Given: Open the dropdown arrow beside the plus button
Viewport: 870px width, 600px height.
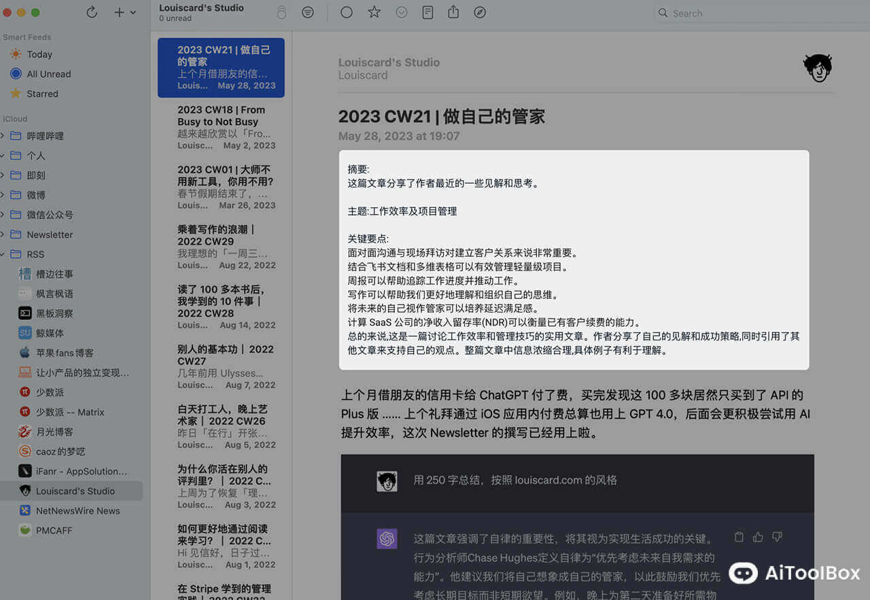Looking at the screenshot, I should coord(133,12).
